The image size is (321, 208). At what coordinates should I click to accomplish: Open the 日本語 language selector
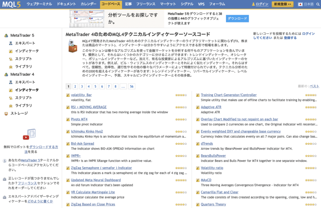309,4
